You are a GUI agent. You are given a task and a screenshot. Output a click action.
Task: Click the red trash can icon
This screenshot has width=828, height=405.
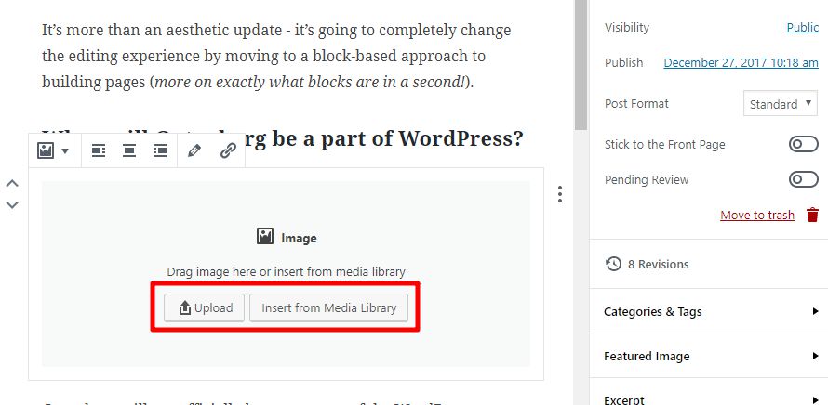coord(813,215)
